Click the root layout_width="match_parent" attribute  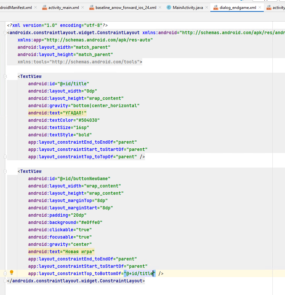[64, 47]
